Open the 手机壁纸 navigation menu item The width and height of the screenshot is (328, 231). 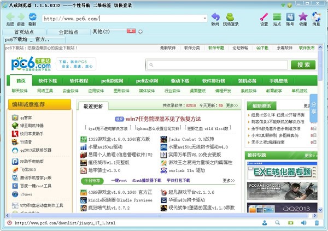tap(279, 81)
